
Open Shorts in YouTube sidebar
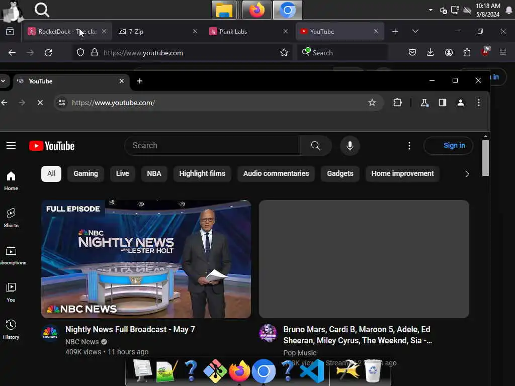point(11,218)
